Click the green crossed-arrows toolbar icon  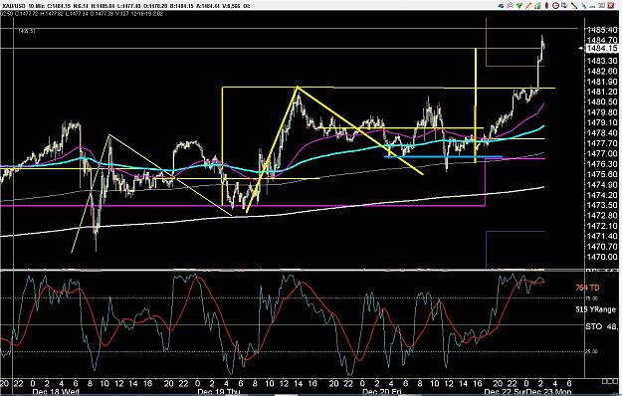(x=519, y=6)
